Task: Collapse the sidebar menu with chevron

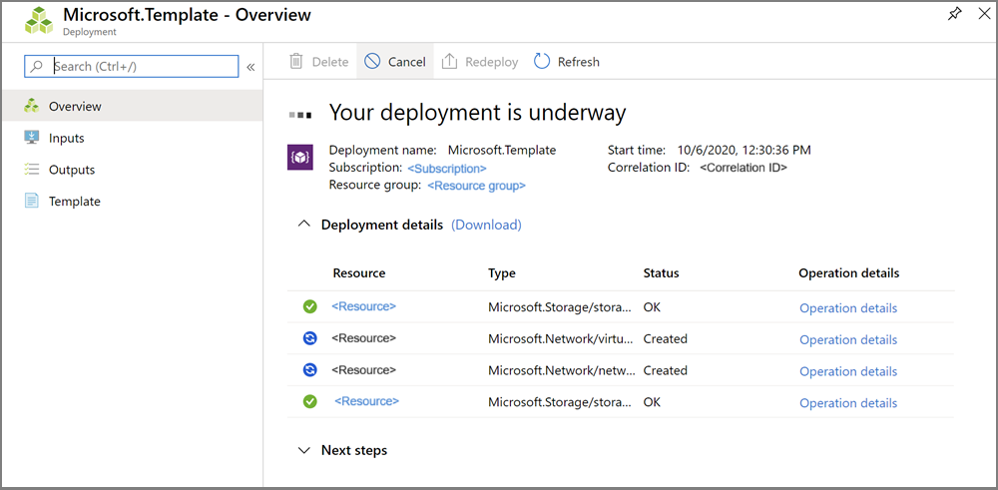Action: [x=250, y=67]
